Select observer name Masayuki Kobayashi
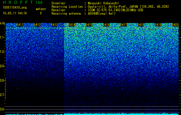Image resolution: width=181 pixels, height=115 pixels. pos(103,3)
